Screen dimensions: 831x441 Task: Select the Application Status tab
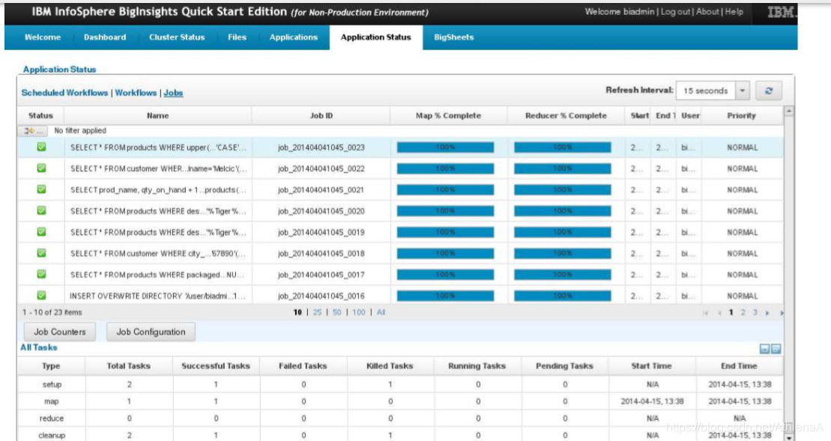click(x=375, y=37)
